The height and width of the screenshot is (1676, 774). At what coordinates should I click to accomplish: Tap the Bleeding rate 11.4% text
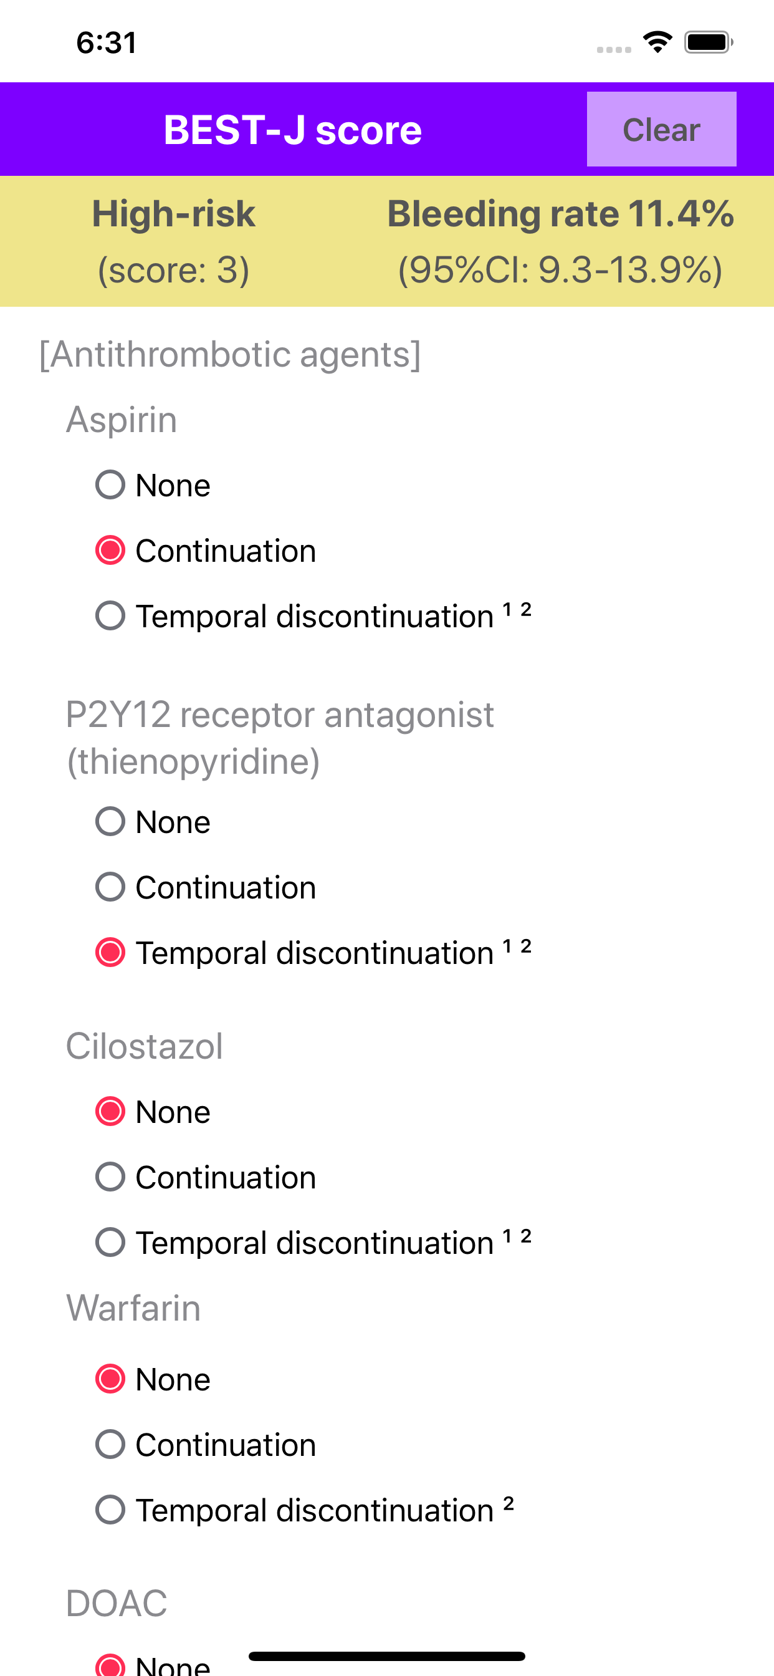coord(561,213)
